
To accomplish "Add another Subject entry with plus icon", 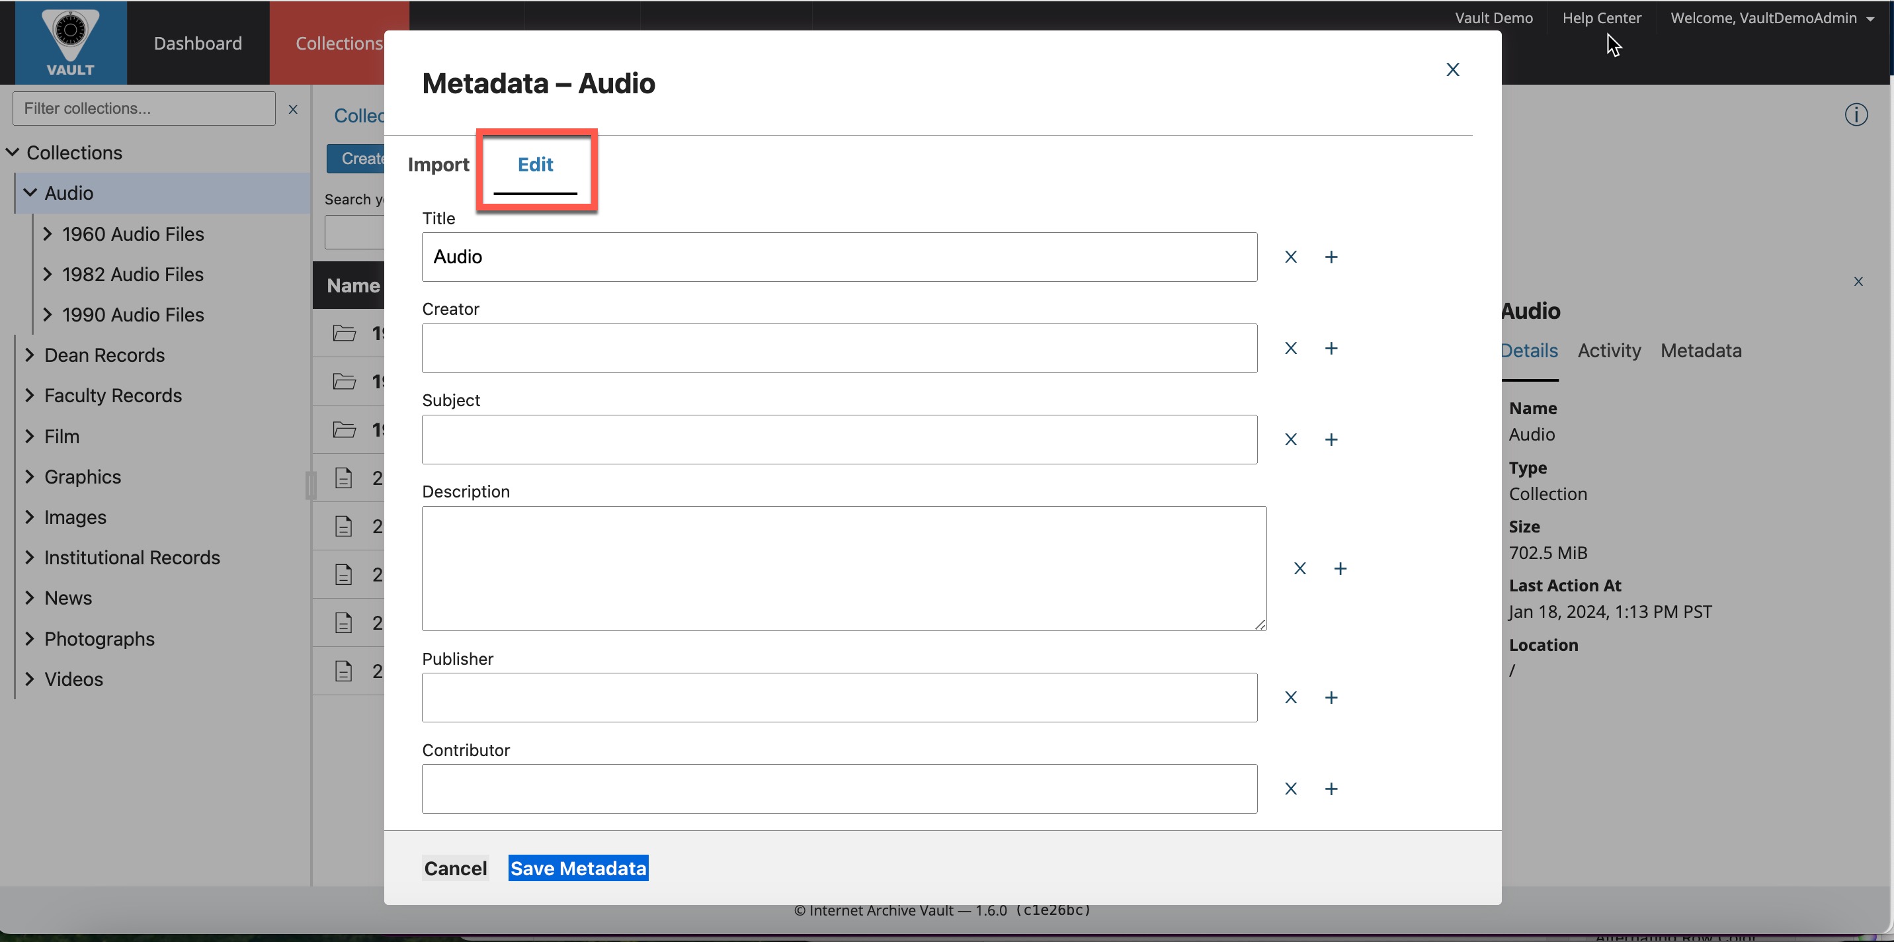I will [1331, 440].
